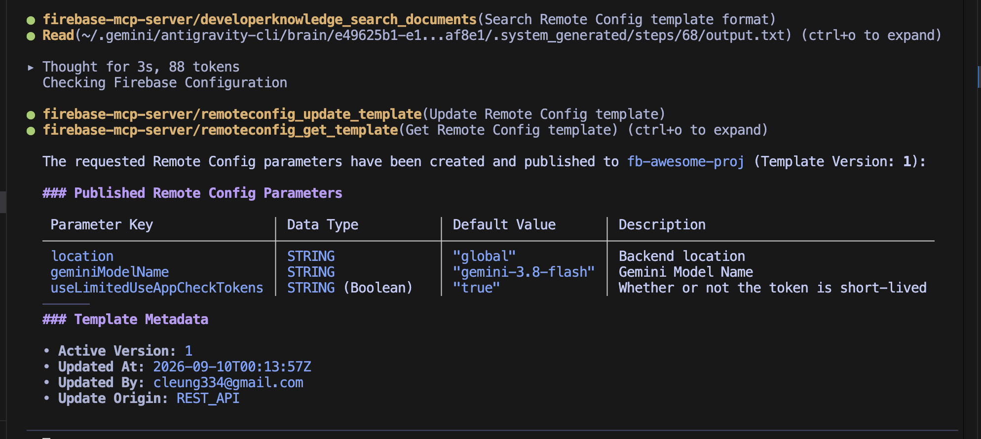This screenshot has height=439, width=981.
Task: Click the "true" default value
Action: [476, 288]
